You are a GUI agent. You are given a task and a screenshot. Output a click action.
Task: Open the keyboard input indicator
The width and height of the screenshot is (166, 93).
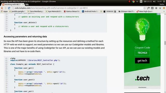[x=141, y=2]
